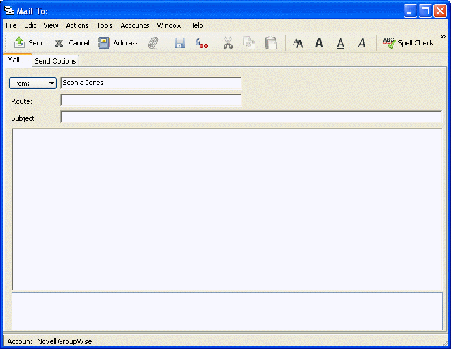451x349 pixels.
Task: Open the Tools menu
Action: coord(105,25)
